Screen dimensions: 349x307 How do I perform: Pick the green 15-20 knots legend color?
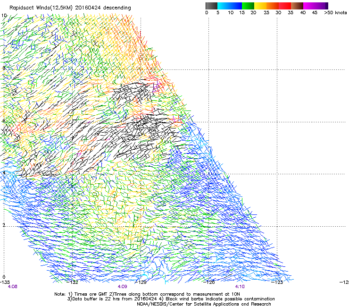click(248, 6)
